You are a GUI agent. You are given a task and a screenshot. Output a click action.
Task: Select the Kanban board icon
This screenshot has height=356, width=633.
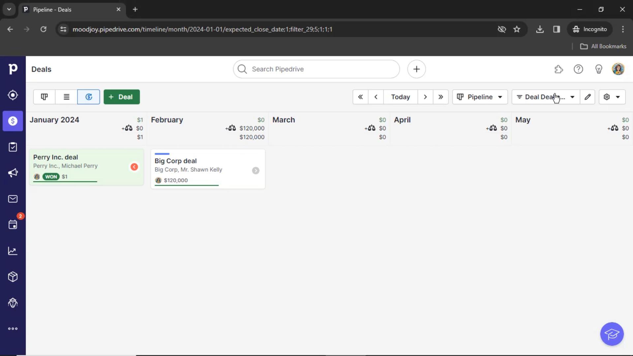click(x=45, y=97)
